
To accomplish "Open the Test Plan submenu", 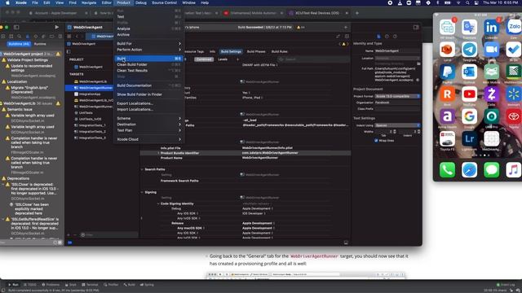I will click(148, 130).
